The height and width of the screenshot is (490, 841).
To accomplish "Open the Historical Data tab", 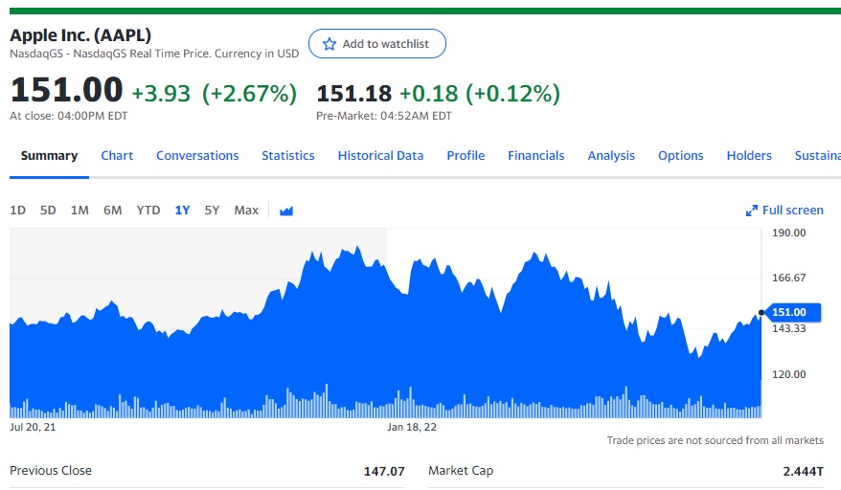I will [381, 155].
